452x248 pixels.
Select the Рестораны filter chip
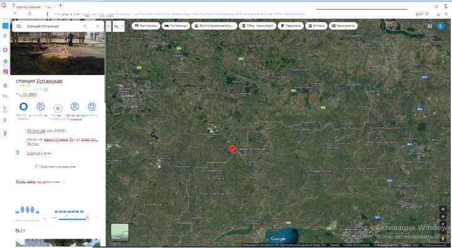pos(146,26)
